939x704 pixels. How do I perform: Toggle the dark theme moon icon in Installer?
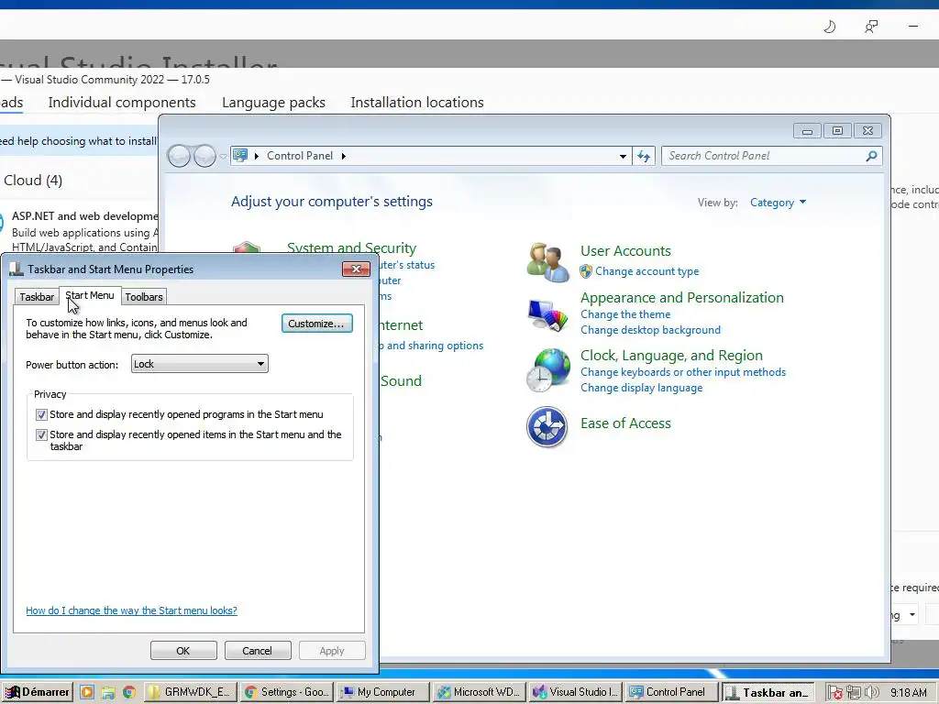coord(829,27)
